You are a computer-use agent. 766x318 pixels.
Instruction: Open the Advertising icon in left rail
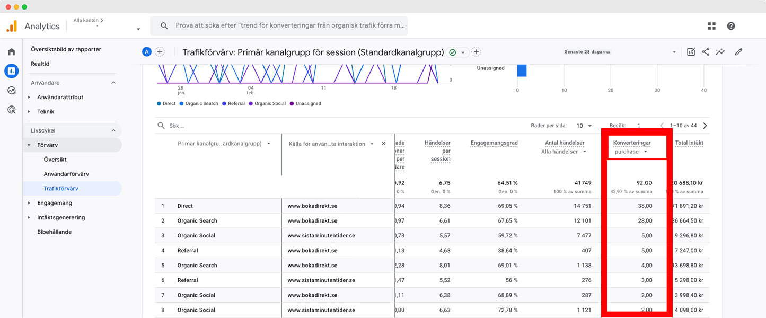(x=11, y=110)
